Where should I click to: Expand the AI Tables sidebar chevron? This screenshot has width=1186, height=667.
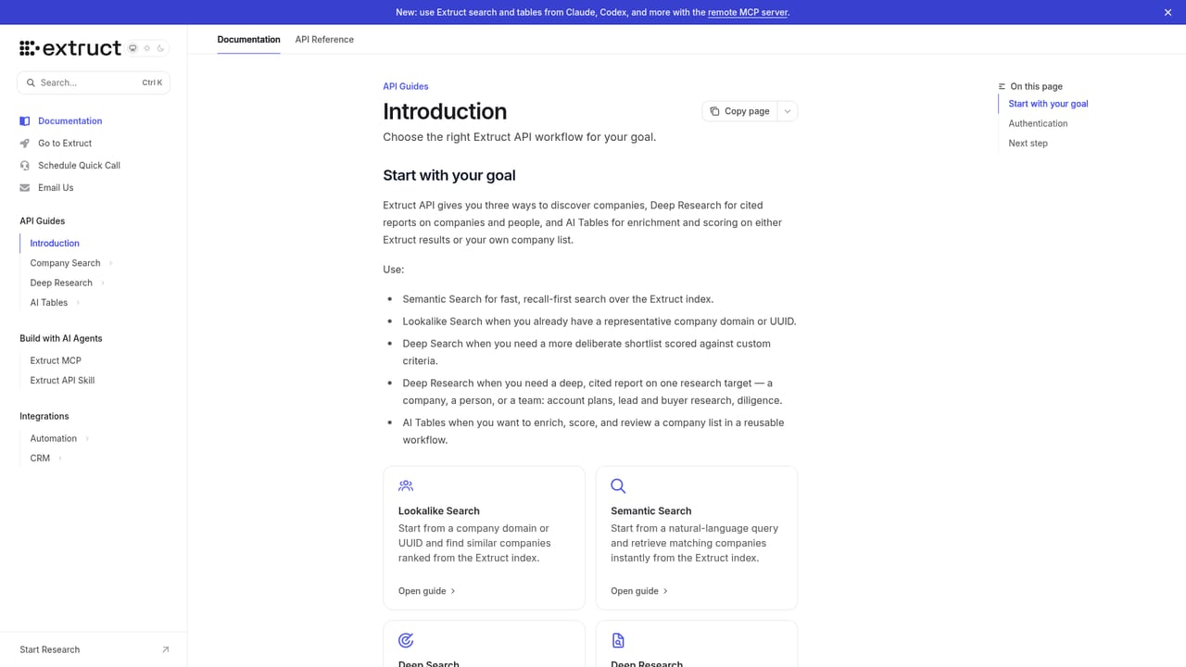click(78, 303)
